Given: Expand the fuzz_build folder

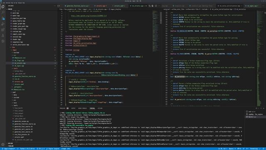Looking at the screenshot, I should click(x=18, y=108).
